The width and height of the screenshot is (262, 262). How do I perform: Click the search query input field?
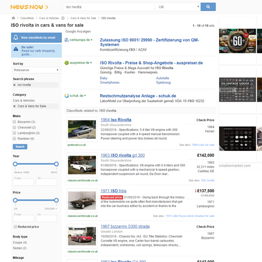click(109, 7)
